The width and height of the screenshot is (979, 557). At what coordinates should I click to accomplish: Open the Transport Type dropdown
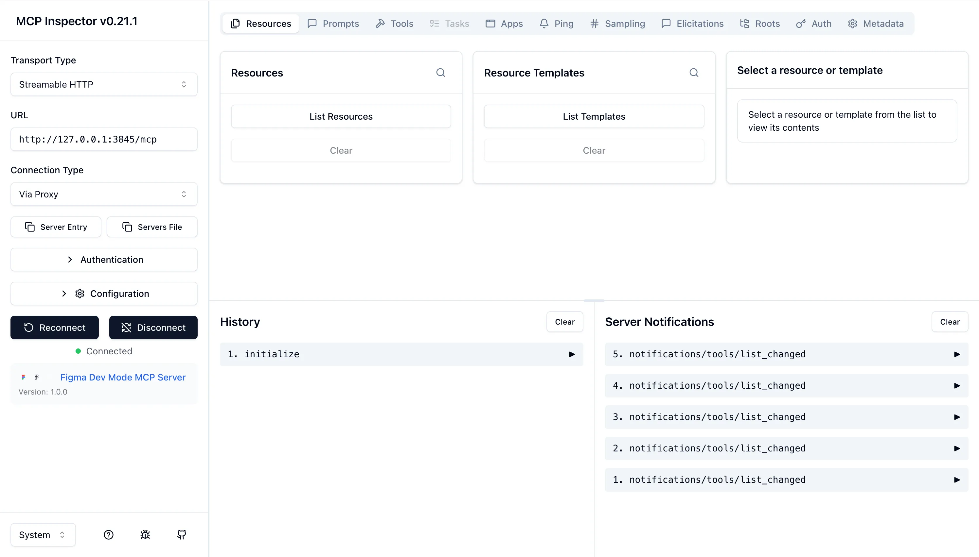(x=104, y=84)
